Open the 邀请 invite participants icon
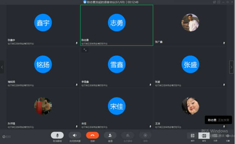 pos(110,135)
